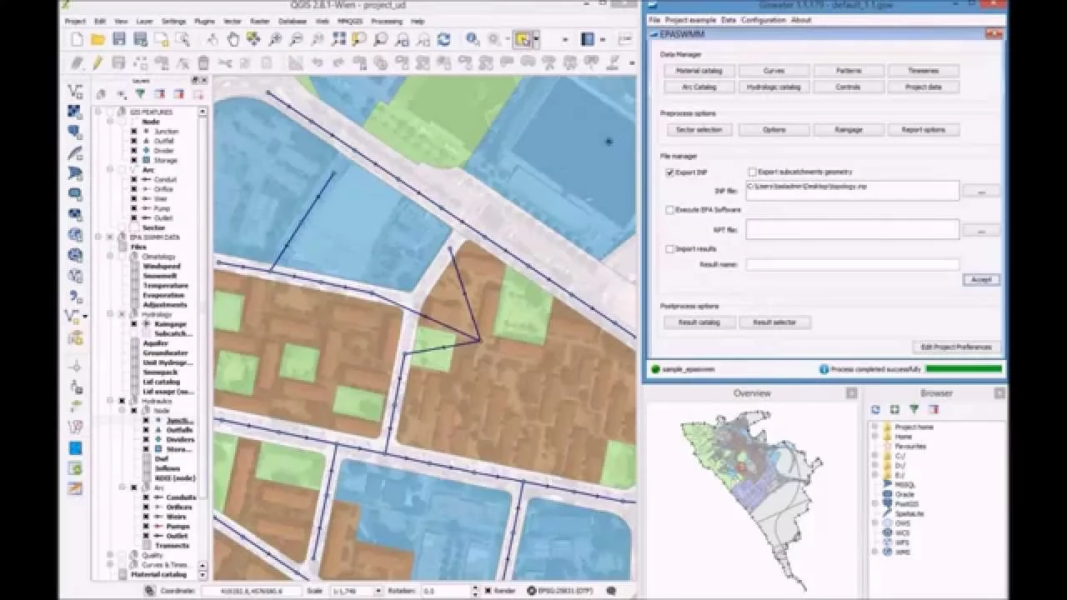Click the cut features scissors icon
This screenshot has height=600, width=1067.
pyautogui.click(x=224, y=62)
